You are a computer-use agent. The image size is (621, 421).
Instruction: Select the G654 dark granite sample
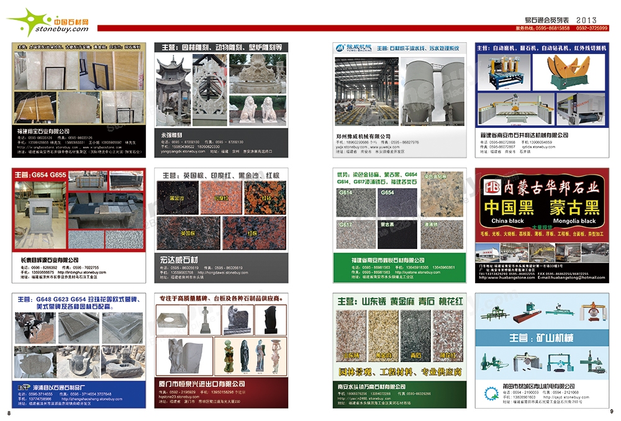tap(397, 203)
